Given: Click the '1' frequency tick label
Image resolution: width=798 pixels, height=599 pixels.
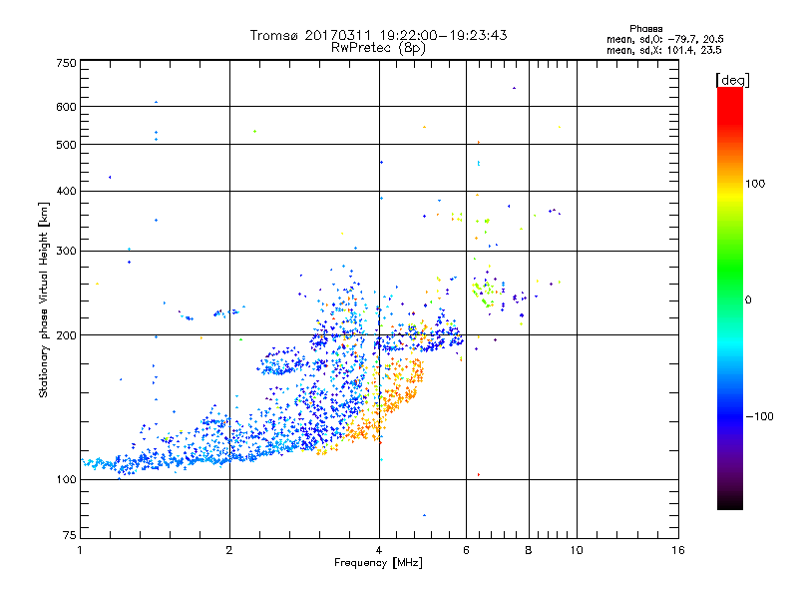Looking at the screenshot, I should click(80, 550).
